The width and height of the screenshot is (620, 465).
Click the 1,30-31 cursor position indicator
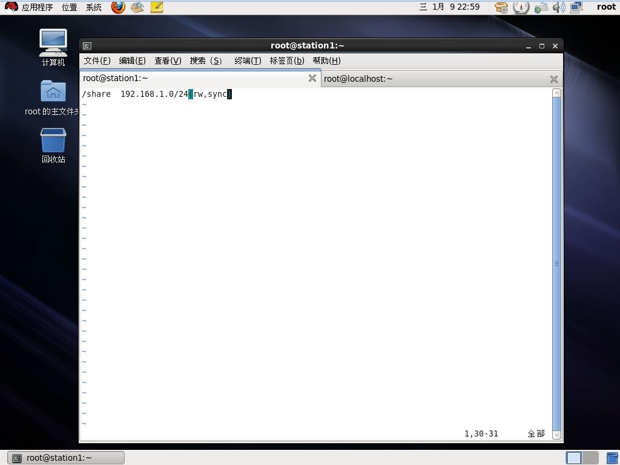[481, 434]
